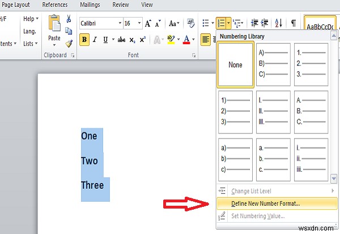Open the Help dropdown
The width and height of the screenshot is (340, 234).
coord(31,19)
